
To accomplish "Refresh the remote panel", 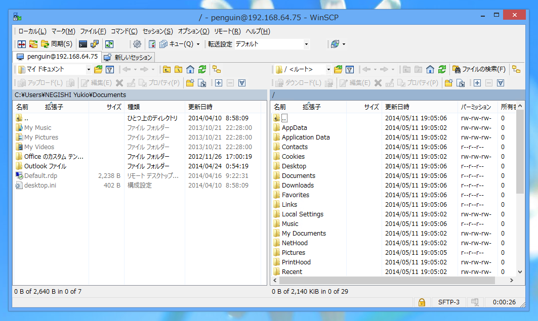I will tap(442, 70).
